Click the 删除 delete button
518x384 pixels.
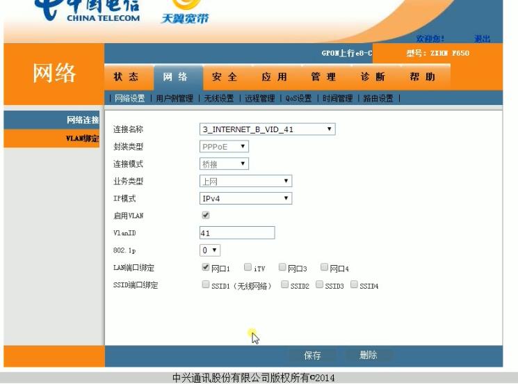(x=369, y=355)
